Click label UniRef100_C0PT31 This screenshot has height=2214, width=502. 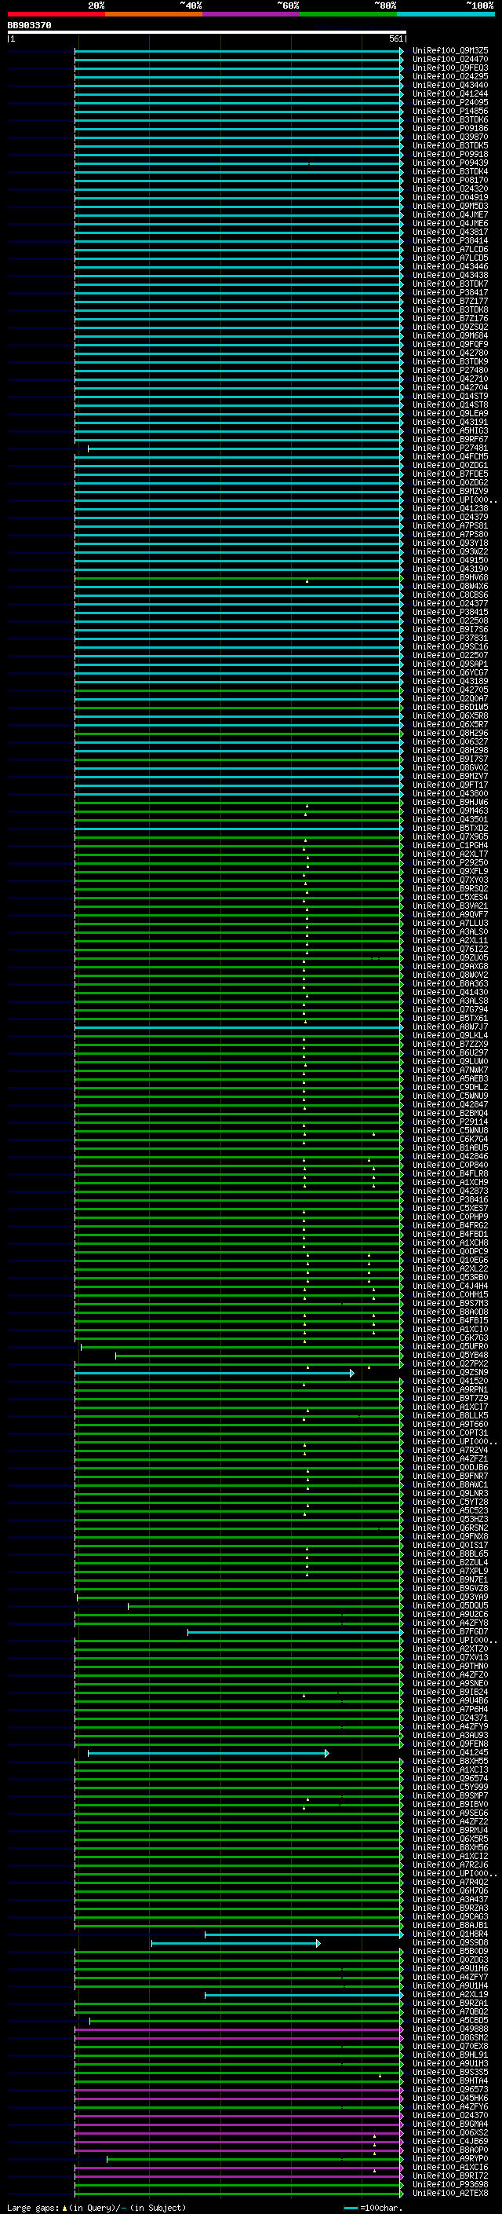coord(450,1433)
